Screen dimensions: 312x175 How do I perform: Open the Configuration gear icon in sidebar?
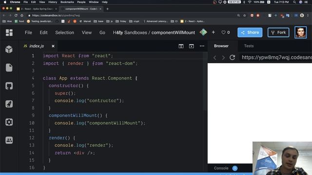(x=9, y=122)
